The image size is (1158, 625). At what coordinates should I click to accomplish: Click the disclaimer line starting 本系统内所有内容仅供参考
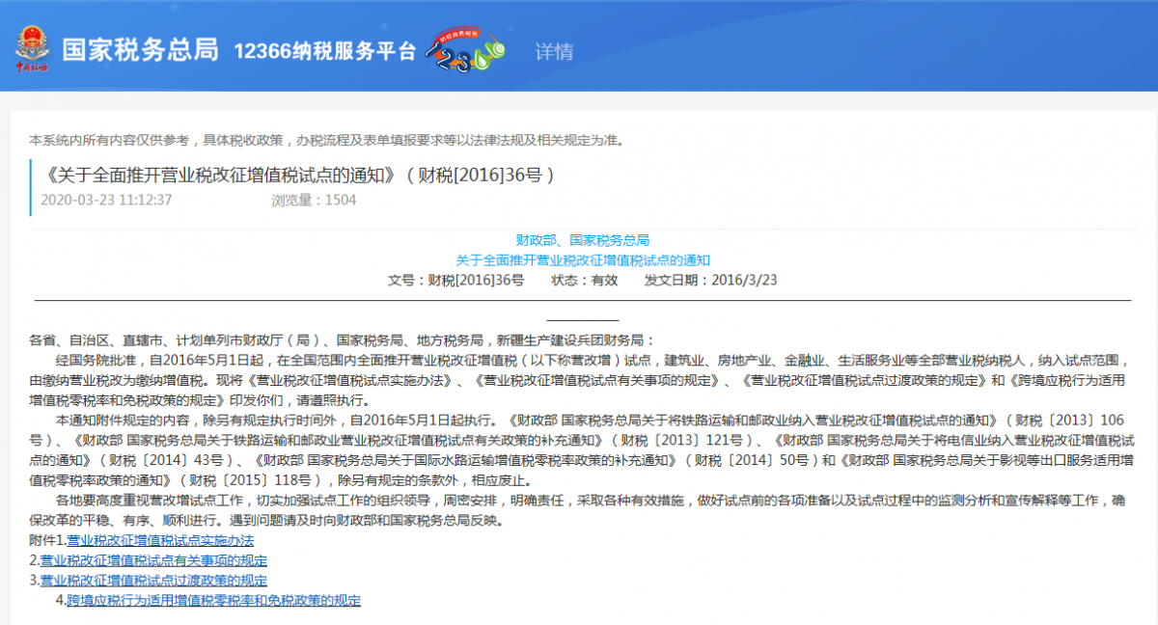(327, 140)
